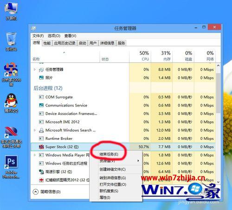Select the Communications Service row name
This screenshot has height=210, width=232.
pos(66,105)
